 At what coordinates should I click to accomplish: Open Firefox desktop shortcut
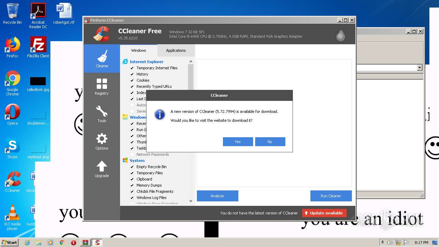tap(12, 47)
